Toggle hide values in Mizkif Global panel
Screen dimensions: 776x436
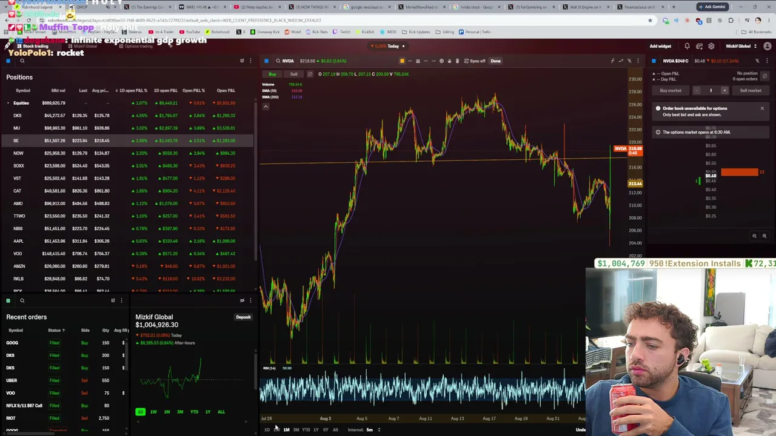(x=242, y=300)
